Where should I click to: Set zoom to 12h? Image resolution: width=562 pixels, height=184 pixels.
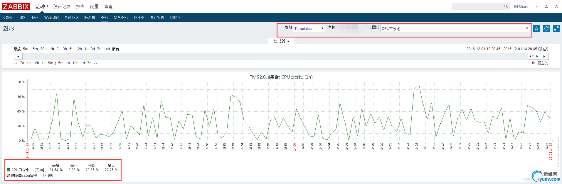pyautogui.click(x=79, y=49)
